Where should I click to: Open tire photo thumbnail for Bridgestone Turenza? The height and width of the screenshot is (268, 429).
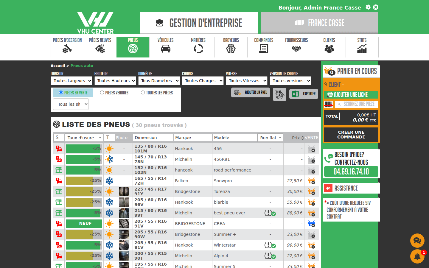(x=124, y=191)
